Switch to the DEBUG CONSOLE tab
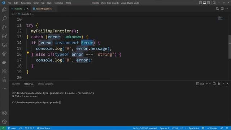Image resolution: width=231 pixels, height=130 pixels. [x=46, y=84]
